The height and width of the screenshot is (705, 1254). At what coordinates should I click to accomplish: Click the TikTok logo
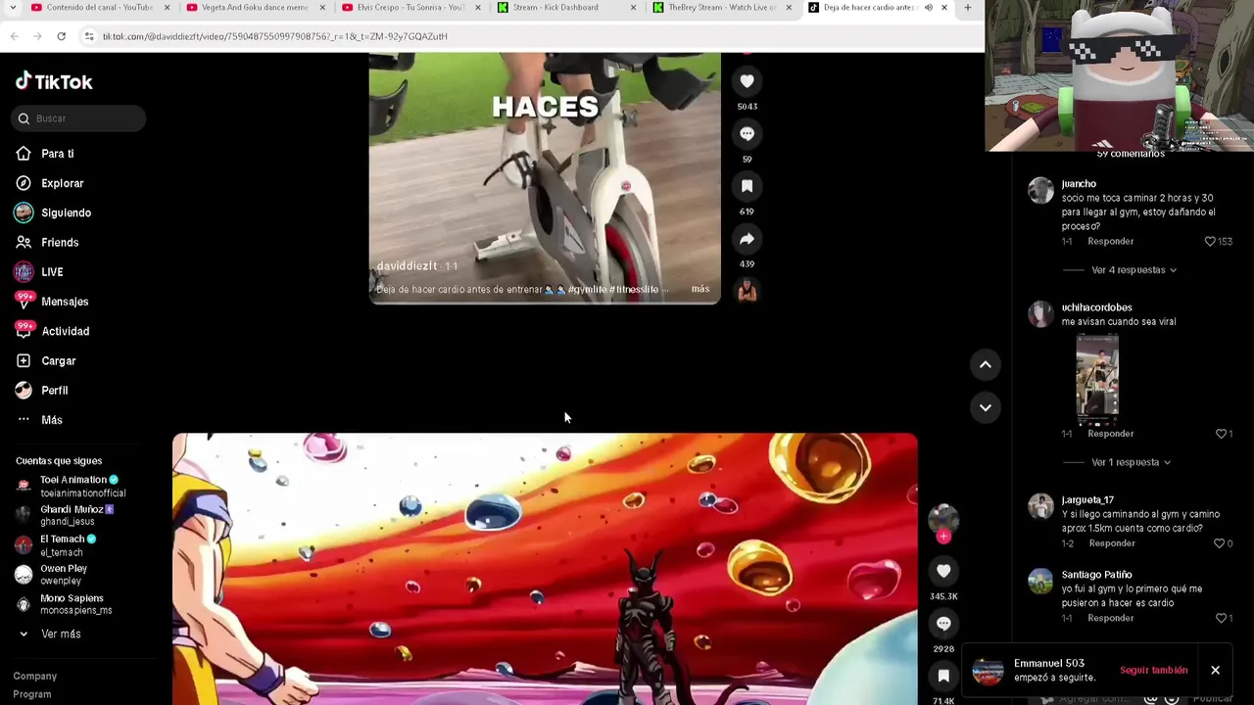click(x=54, y=82)
